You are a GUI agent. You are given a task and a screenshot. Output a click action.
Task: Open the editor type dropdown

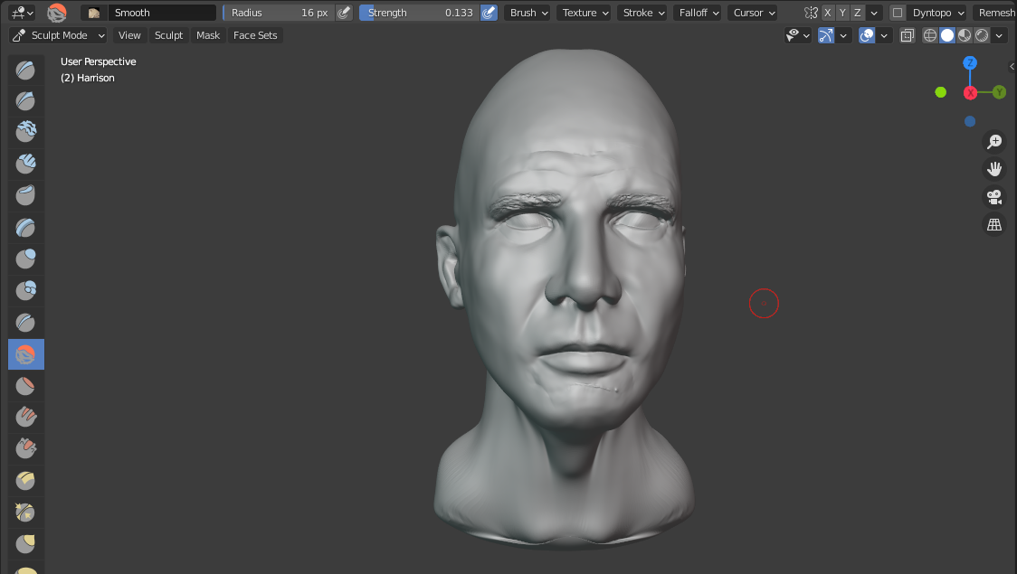(22, 13)
